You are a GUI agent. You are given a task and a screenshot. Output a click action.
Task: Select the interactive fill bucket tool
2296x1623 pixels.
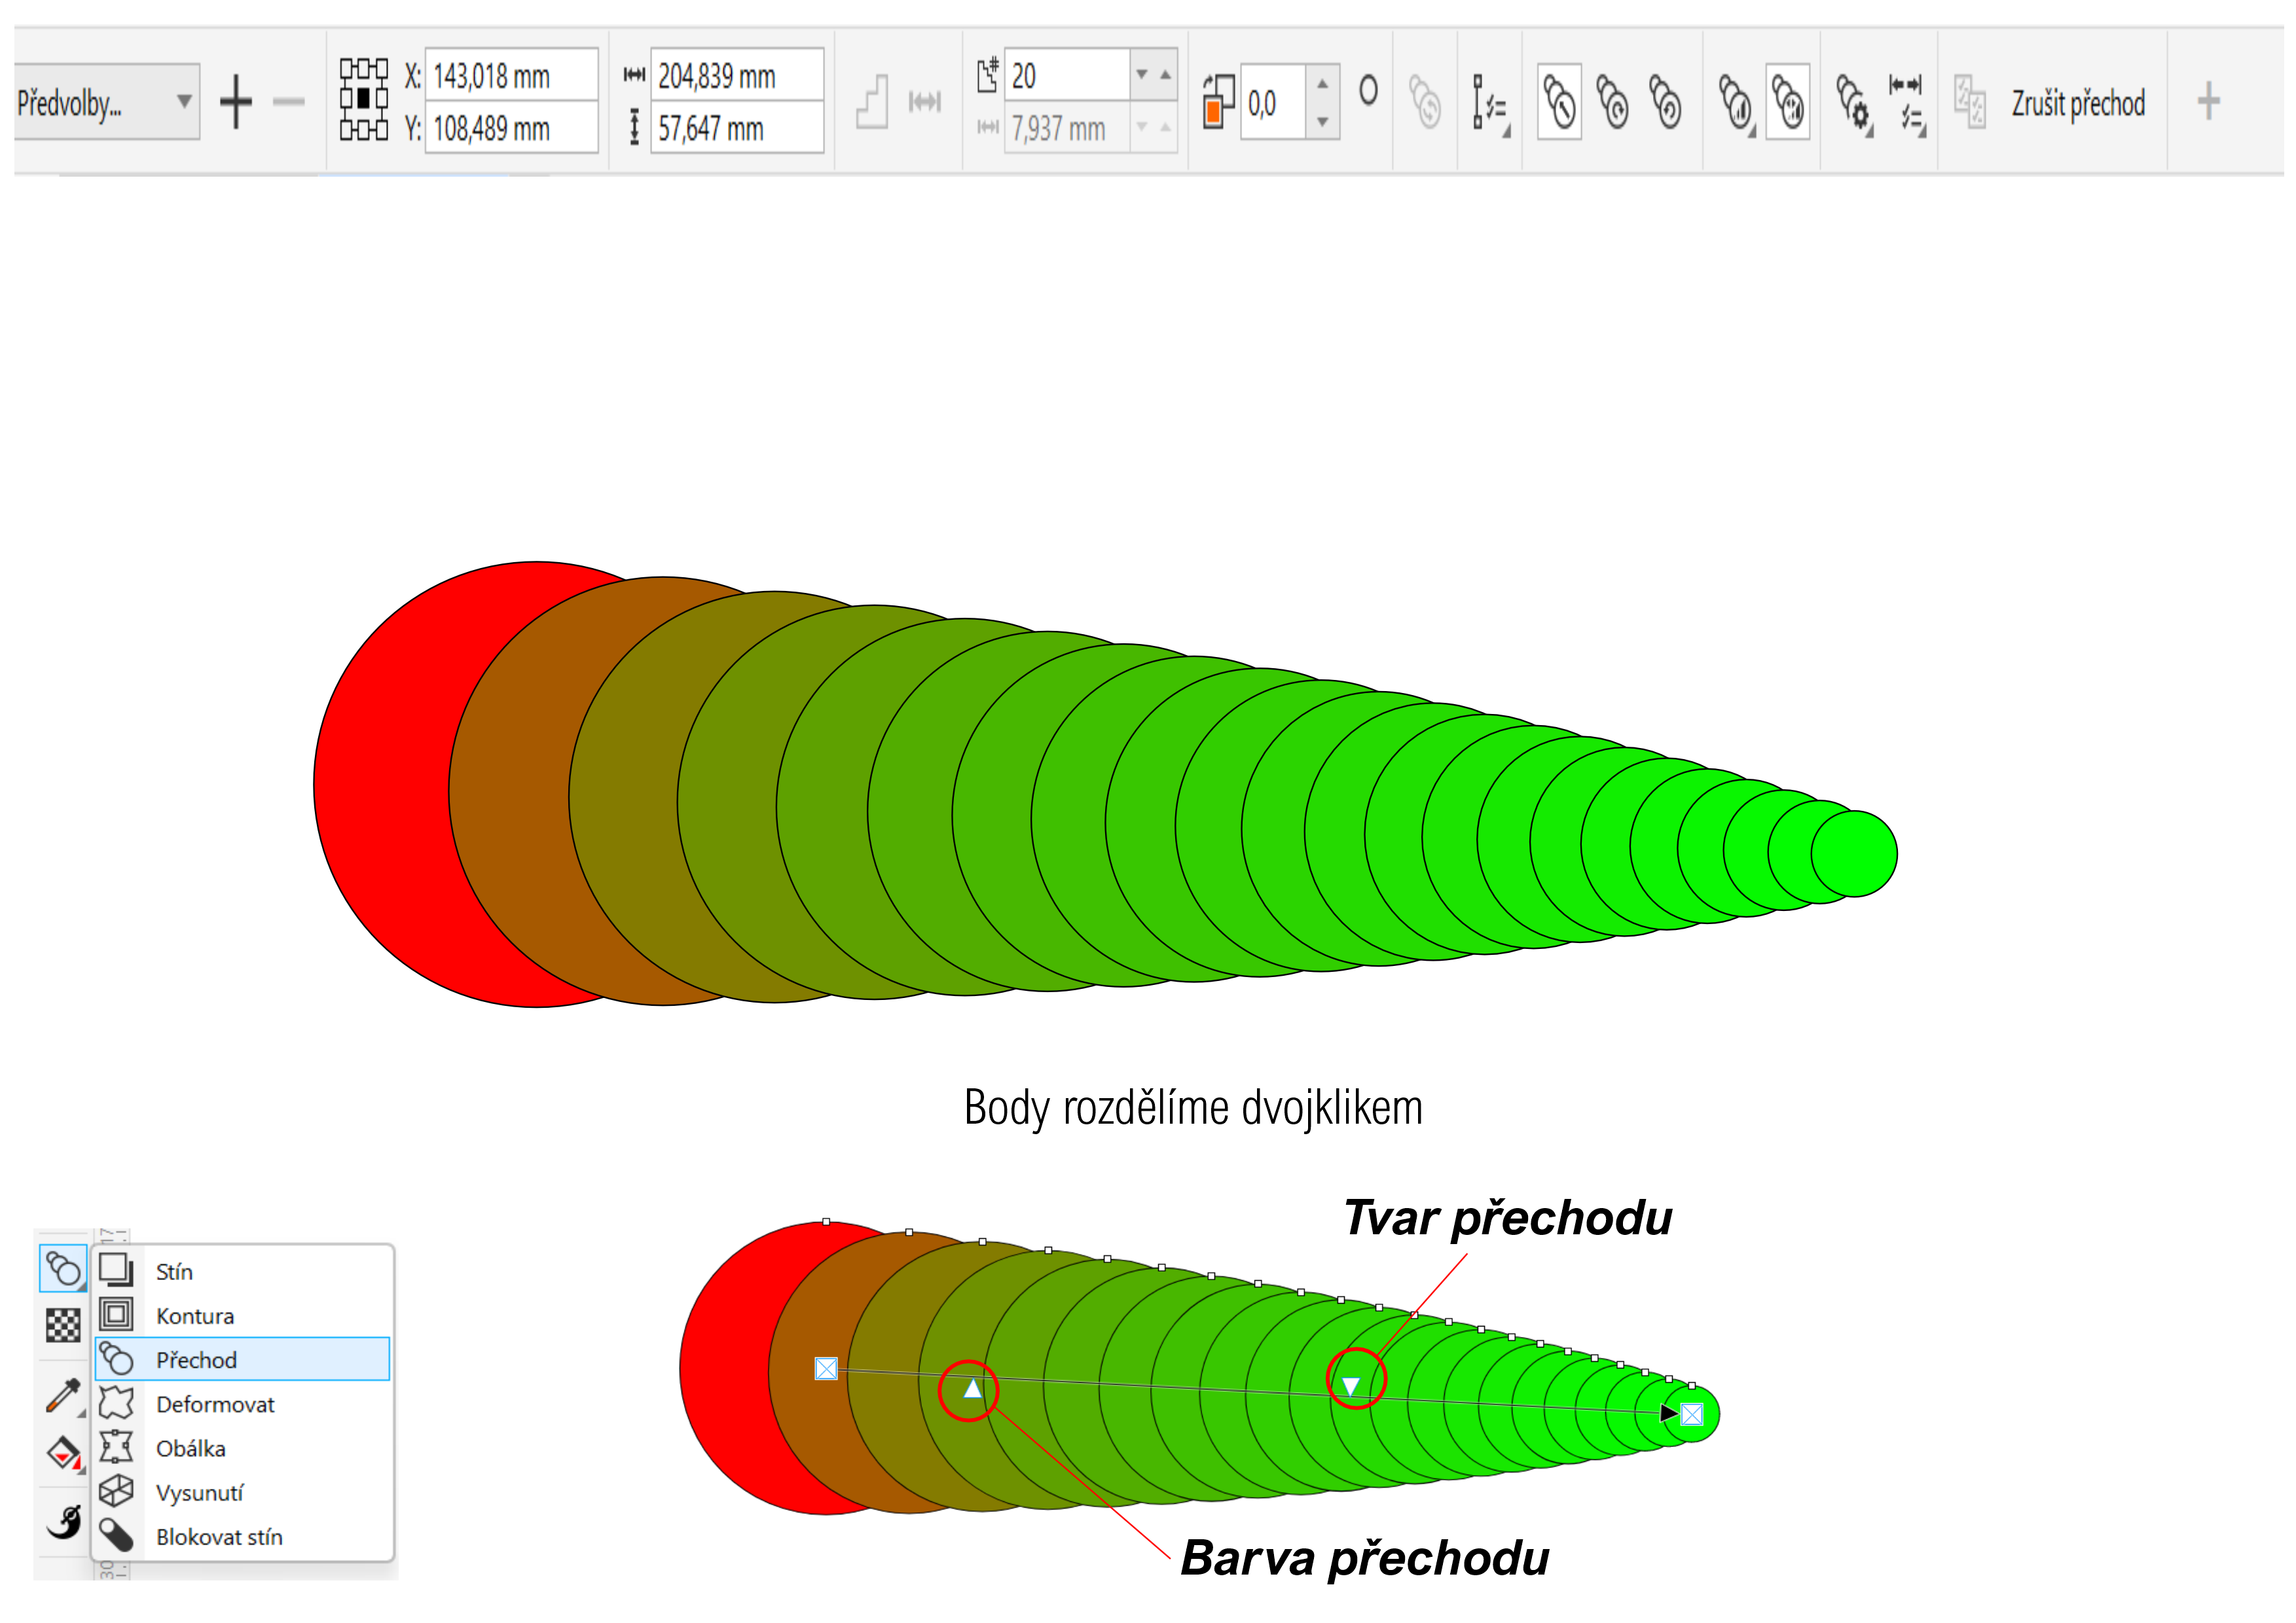click(x=63, y=1454)
